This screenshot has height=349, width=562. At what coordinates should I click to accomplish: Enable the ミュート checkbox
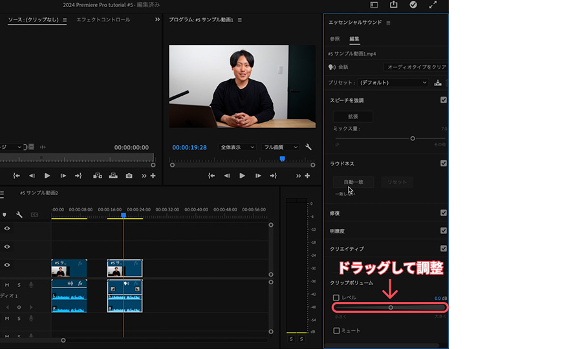(x=336, y=331)
